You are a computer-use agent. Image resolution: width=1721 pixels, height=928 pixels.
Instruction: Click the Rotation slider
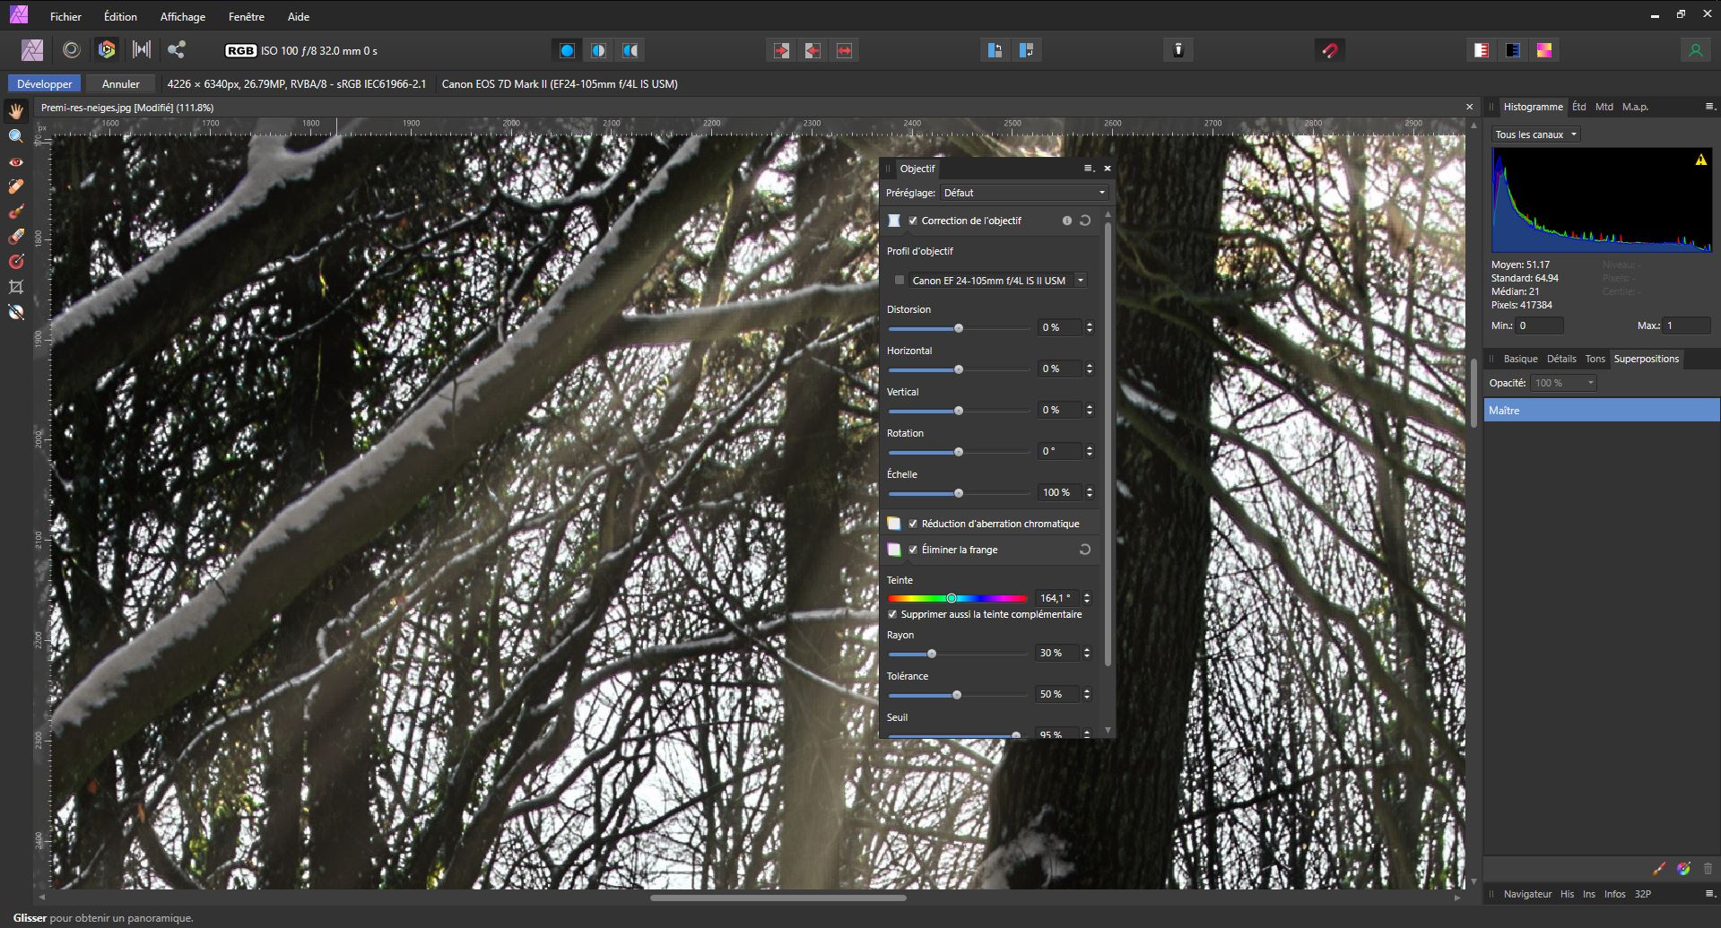[x=959, y=452]
